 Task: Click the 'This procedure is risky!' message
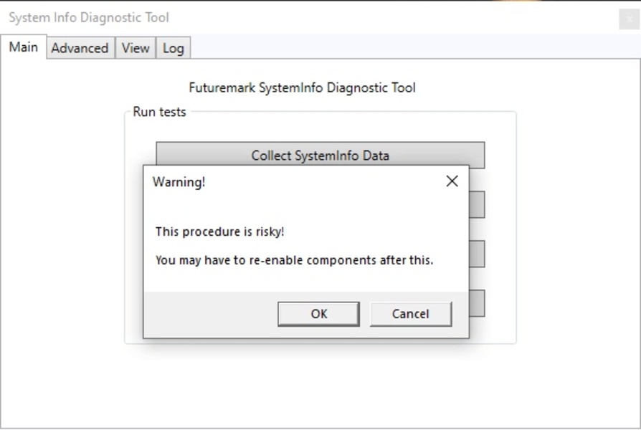(219, 231)
